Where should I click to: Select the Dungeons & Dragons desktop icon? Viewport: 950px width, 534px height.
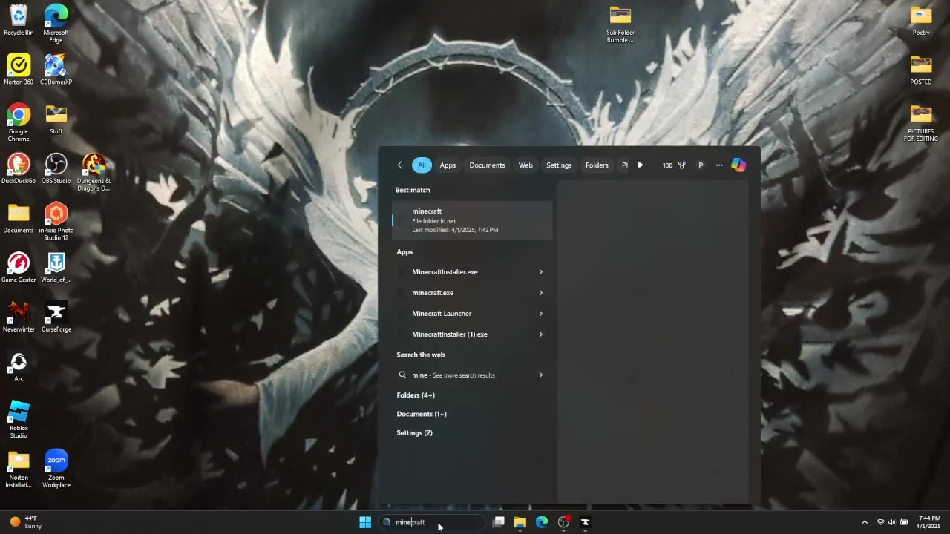94,172
